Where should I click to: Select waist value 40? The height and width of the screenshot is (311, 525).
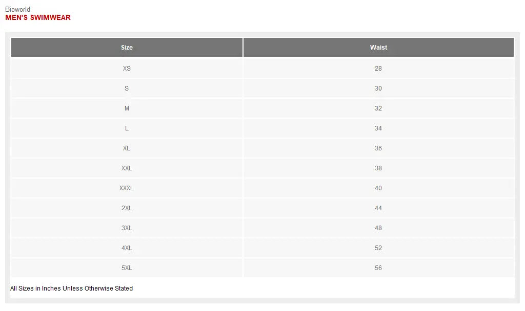click(378, 188)
